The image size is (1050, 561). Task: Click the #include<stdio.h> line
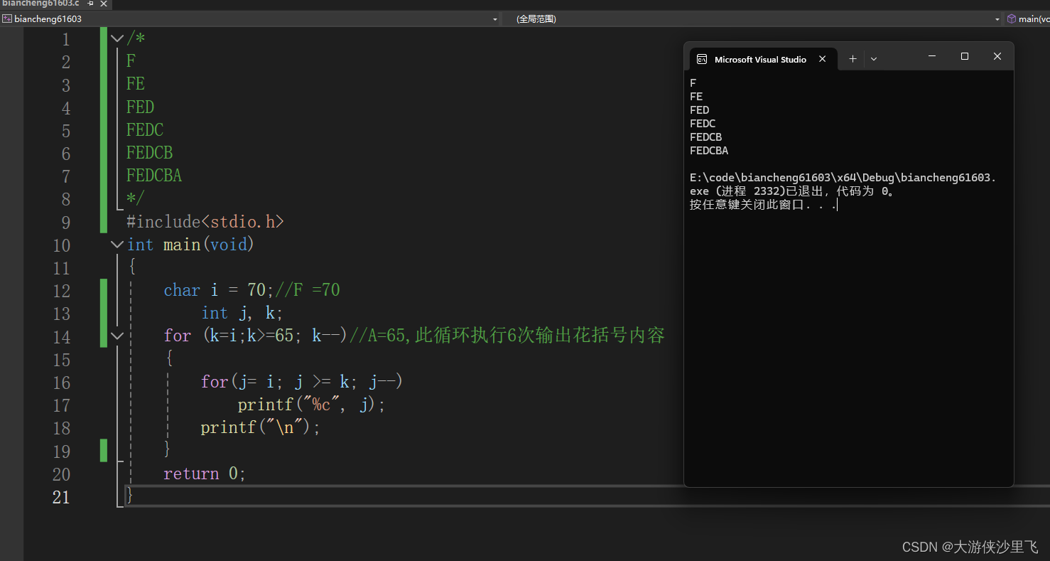[205, 222]
